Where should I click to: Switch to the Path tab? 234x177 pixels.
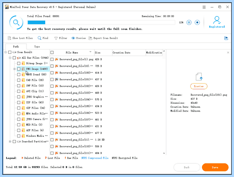click(x=16, y=46)
